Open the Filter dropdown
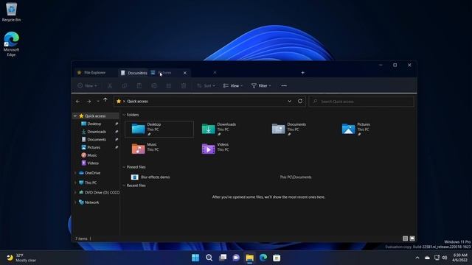Viewport: 472px width, 265px height. point(261,86)
